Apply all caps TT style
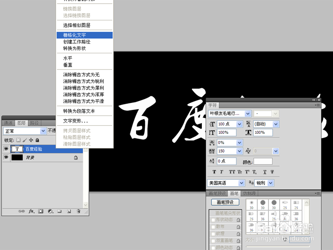Viewport: 333px width, 250px height. pos(232,172)
